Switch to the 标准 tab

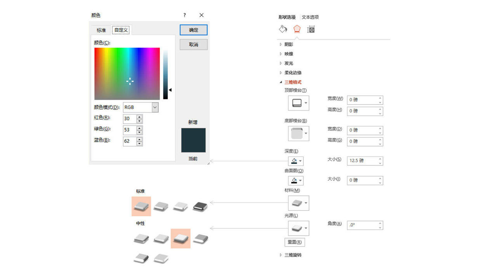pos(101,30)
